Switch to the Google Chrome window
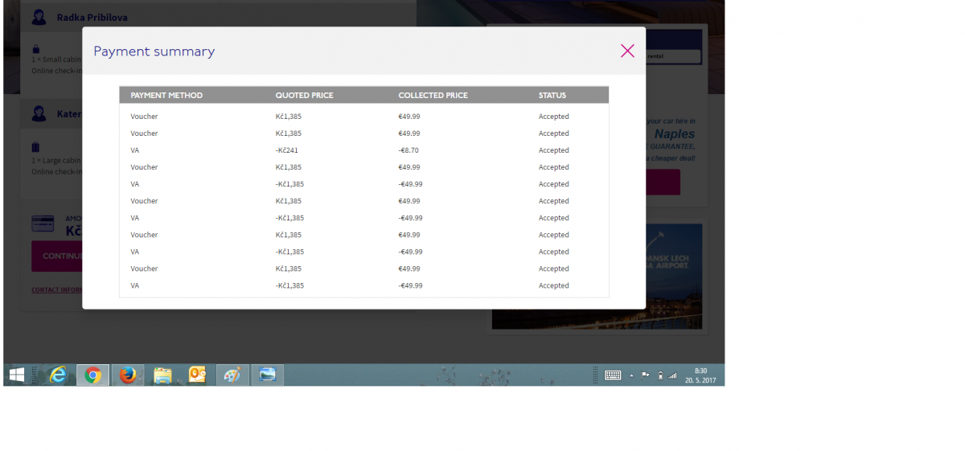Screen dimensions: 965x451 92,375
